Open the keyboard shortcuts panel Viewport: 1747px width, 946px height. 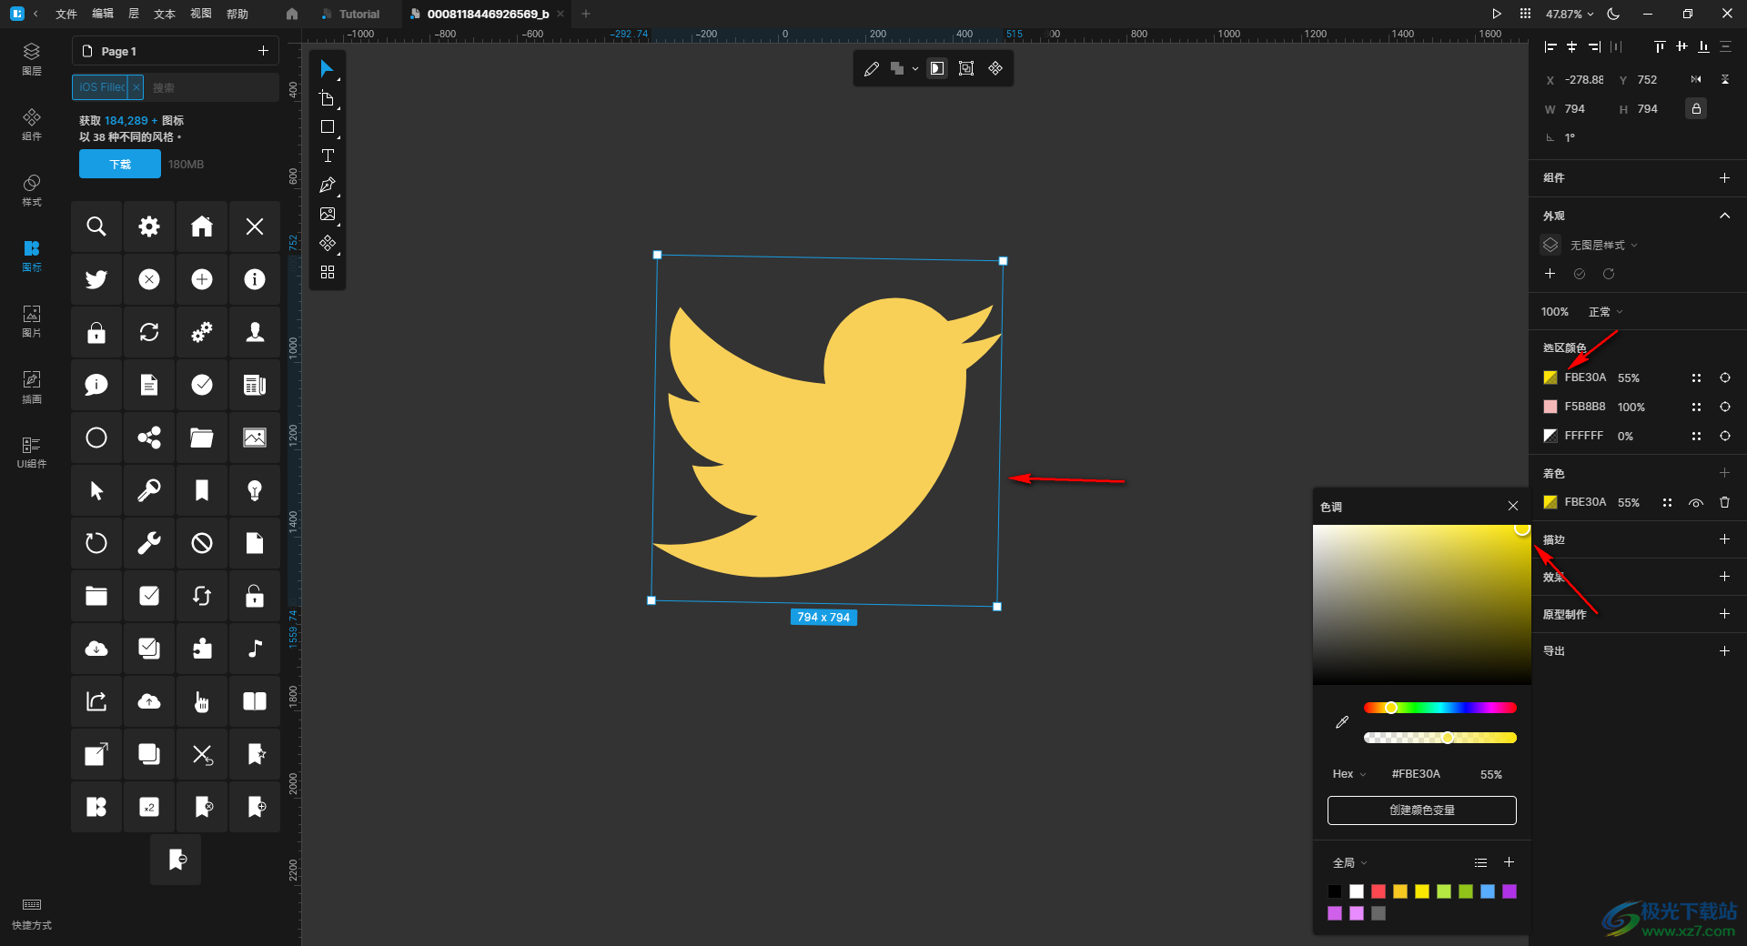(x=32, y=913)
